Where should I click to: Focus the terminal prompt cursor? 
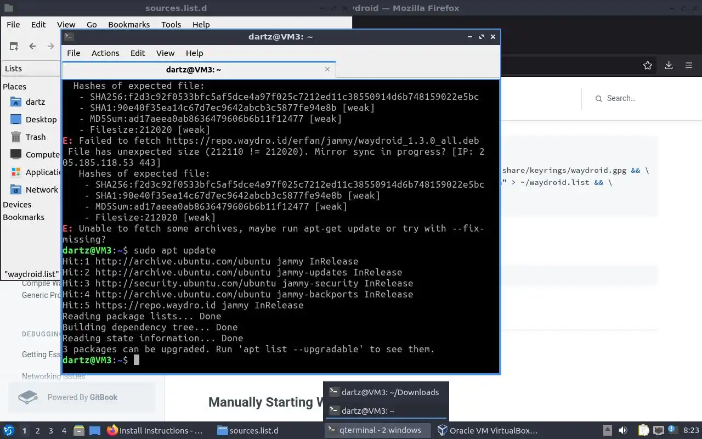(x=137, y=360)
